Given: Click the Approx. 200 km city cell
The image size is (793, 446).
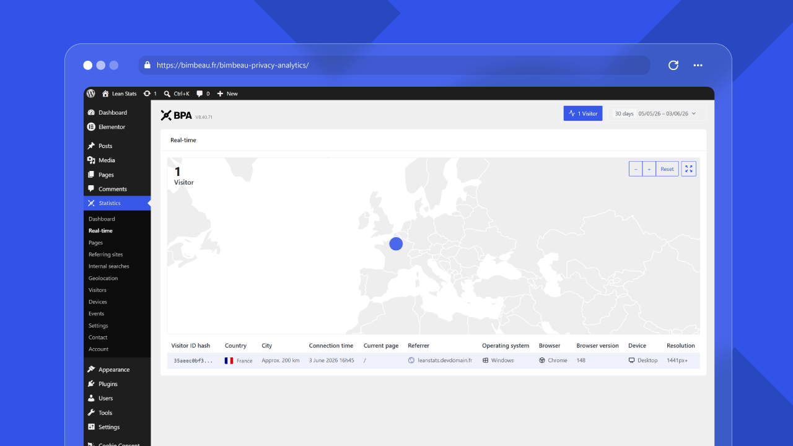Looking at the screenshot, I should (x=281, y=361).
